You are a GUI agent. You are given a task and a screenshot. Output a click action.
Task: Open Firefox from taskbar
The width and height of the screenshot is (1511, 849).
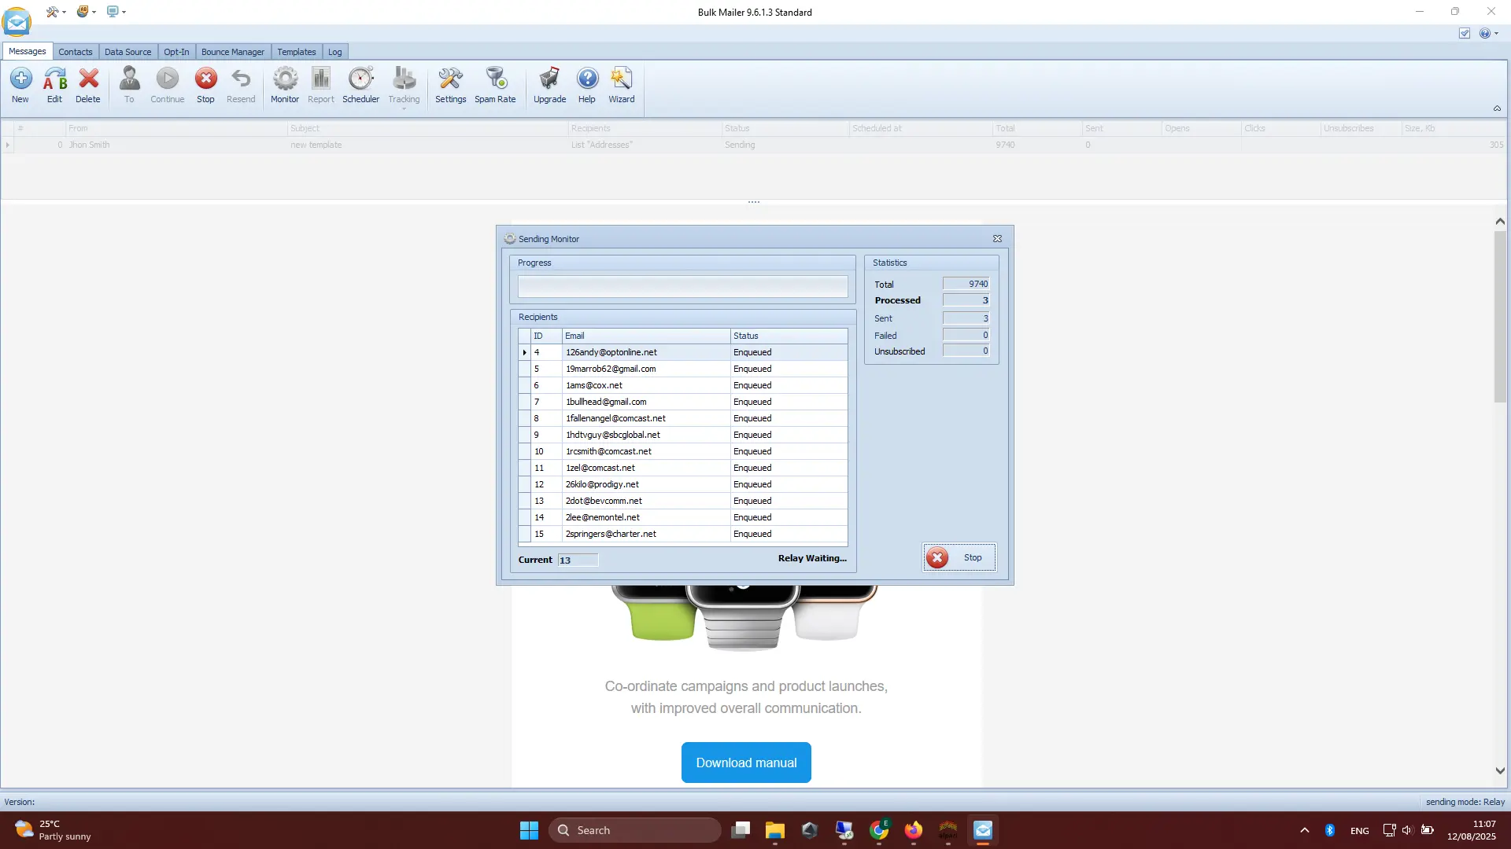[913, 830]
